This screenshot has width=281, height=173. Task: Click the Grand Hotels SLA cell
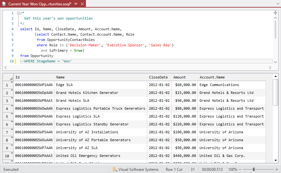click(x=101, y=101)
